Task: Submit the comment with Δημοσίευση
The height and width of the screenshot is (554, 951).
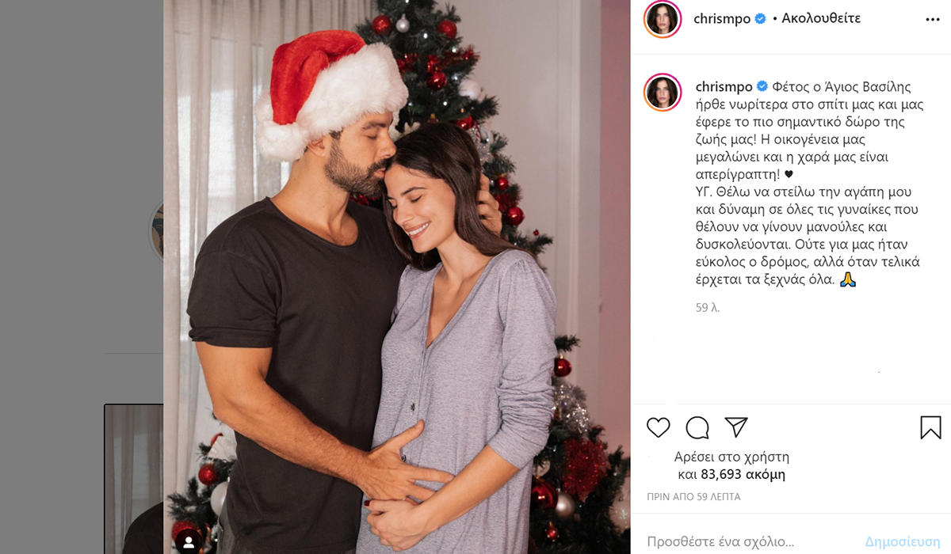Action: (903, 542)
